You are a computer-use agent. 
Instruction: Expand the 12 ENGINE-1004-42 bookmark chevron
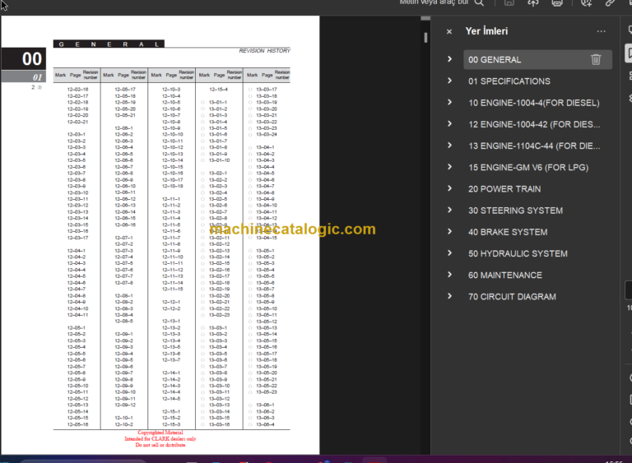coord(449,123)
